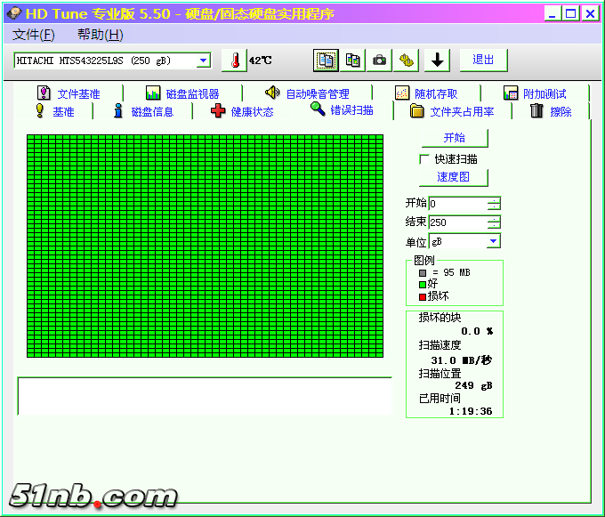Click the 结束 end value field
Image resolution: width=605 pixels, height=517 pixels.
(x=457, y=222)
